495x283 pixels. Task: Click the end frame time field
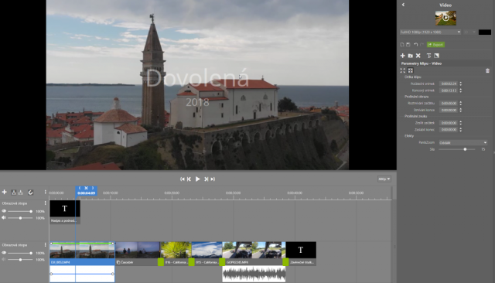(449, 90)
